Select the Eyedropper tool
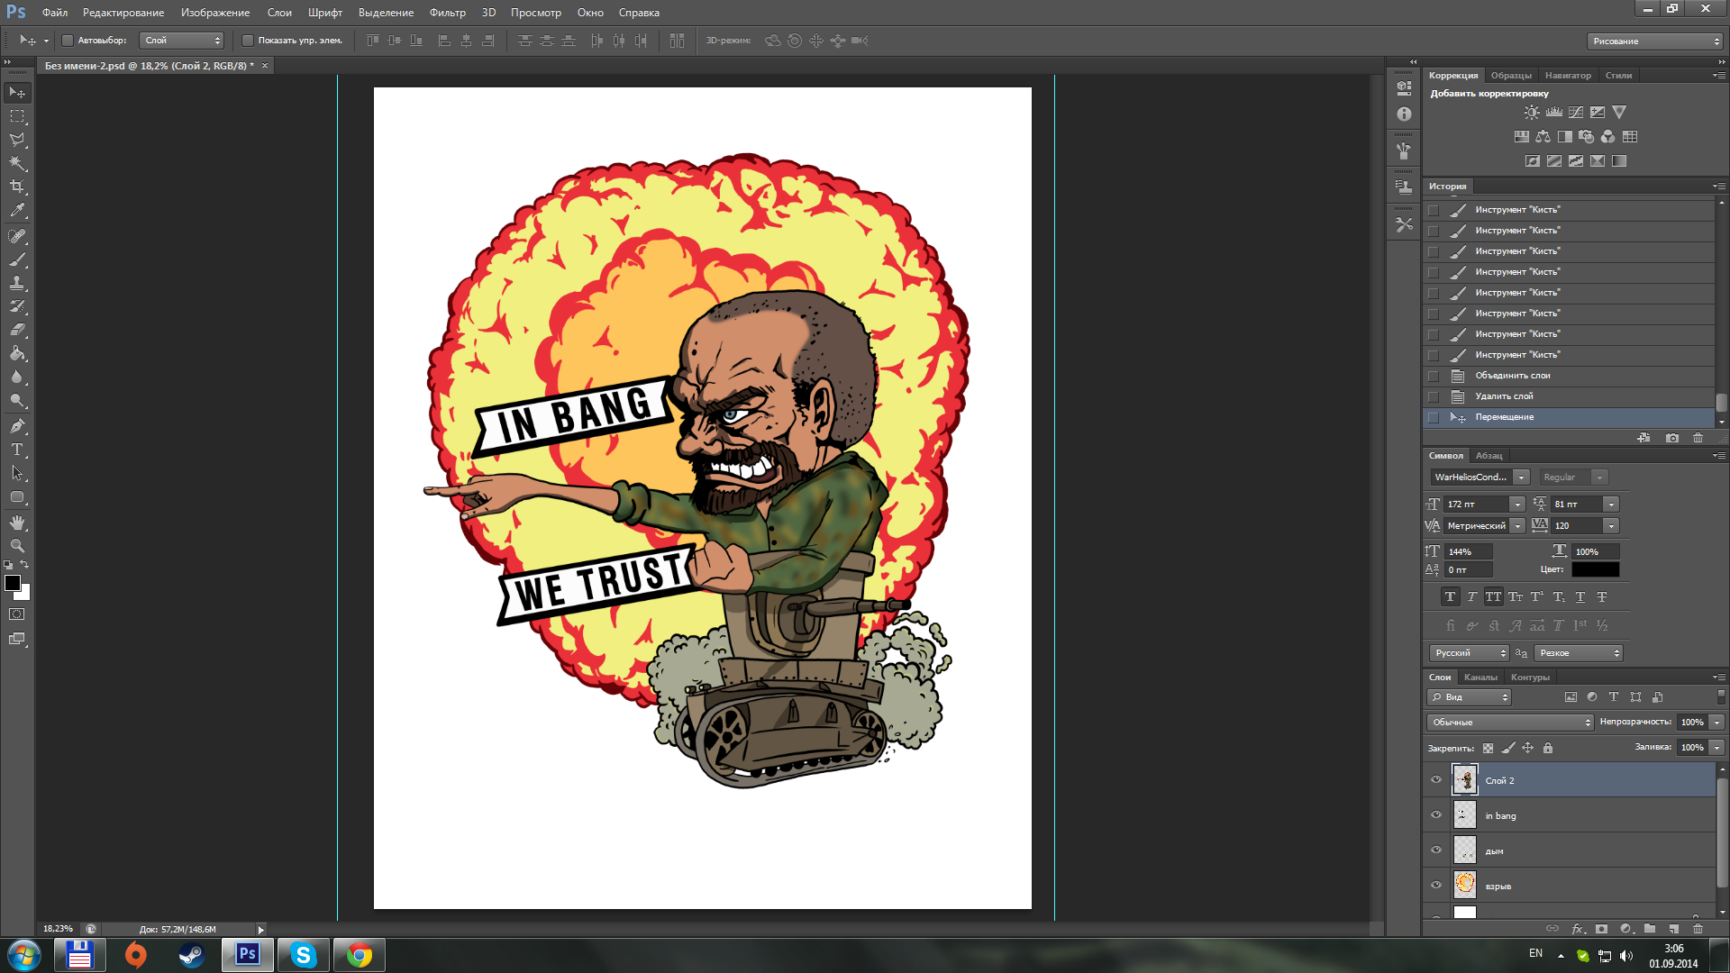The image size is (1730, 973). tap(17, 211)
